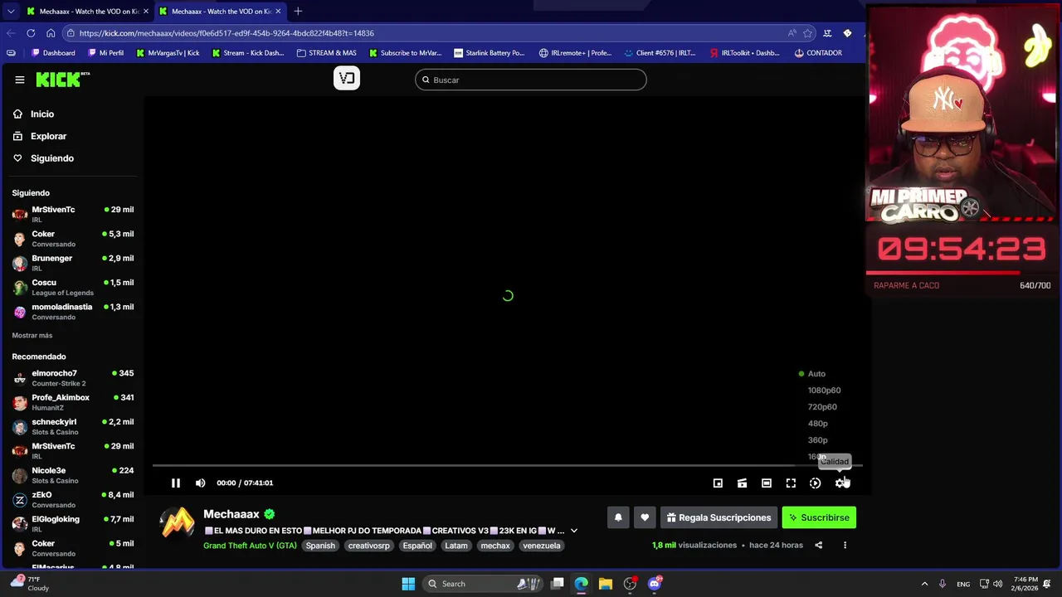Go to the browser home page
The width and height of the screenshot is (1062, 597).
point(51,33)
